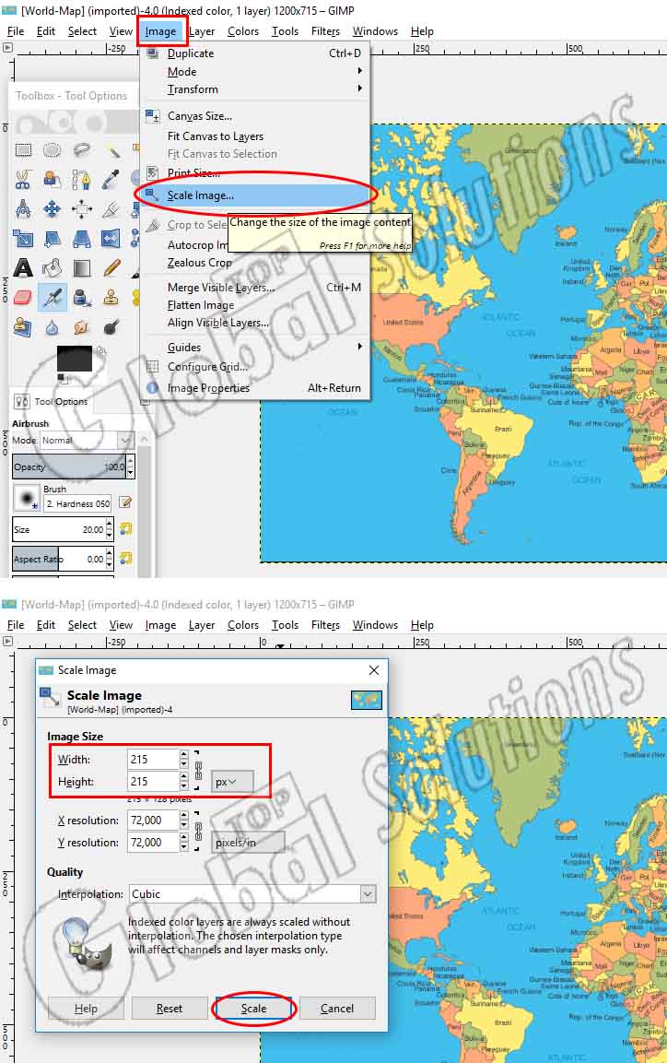Select the Smudge finger tool

coord(82,327)
